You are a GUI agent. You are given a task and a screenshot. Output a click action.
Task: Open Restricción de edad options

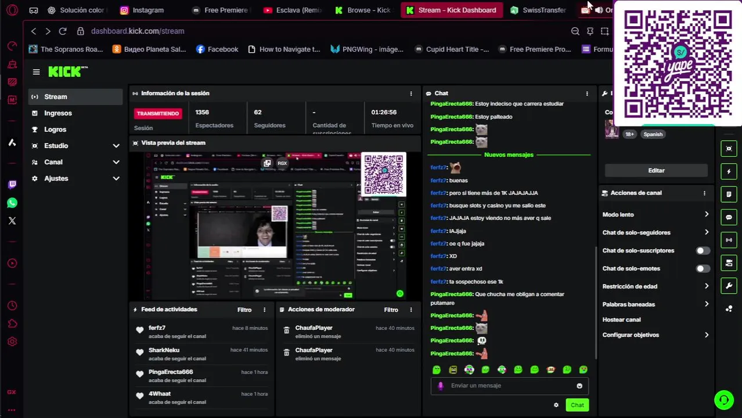click(655, 286)
